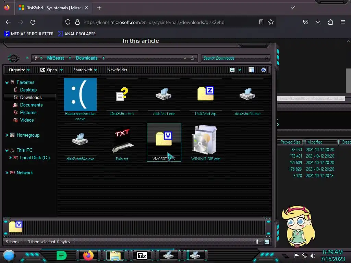Open Firefox extensions puzzle icon
The height and width of the screenshot is (263, 351).
(330, 22)
